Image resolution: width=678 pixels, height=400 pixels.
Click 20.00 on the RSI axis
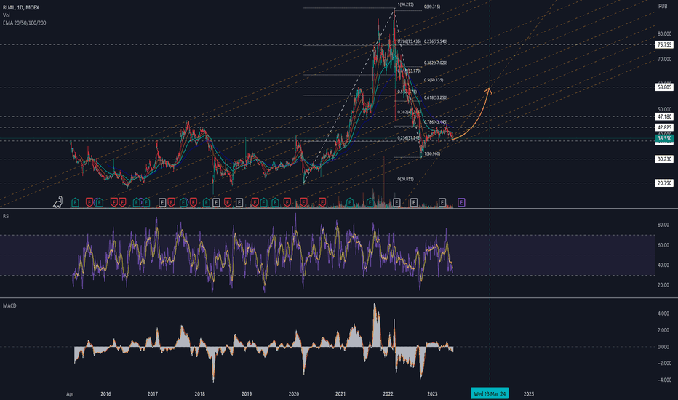click(663, 285)
